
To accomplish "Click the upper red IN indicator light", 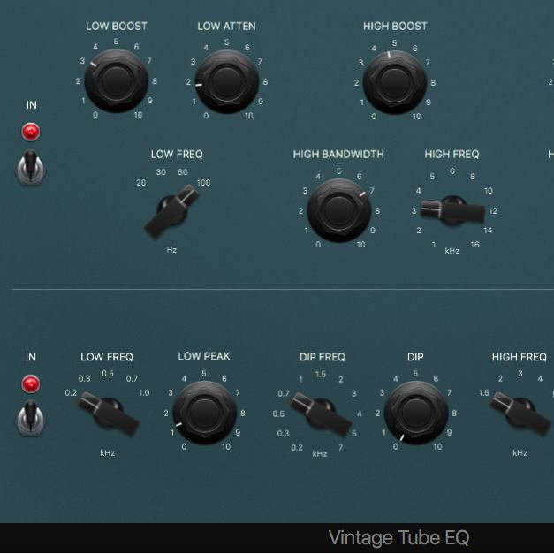I will click(x=31, y=133).
